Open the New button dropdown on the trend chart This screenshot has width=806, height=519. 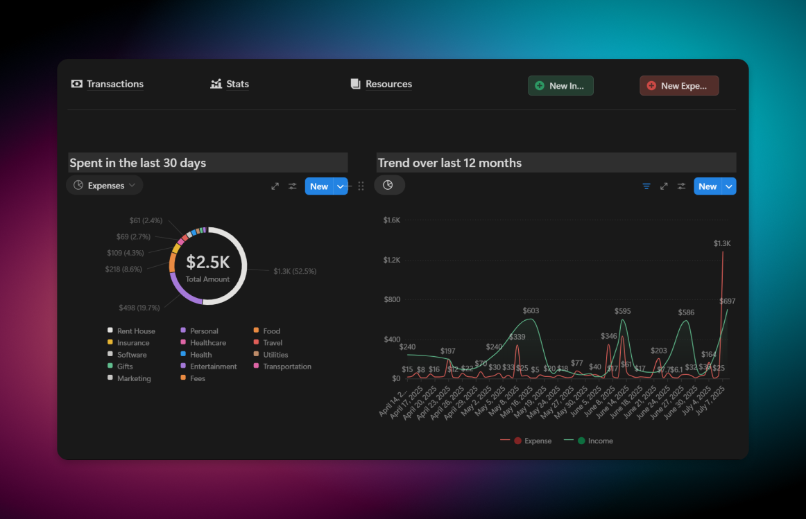[x=728, y=186]
